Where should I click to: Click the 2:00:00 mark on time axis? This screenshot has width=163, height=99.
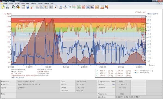tap(84, 67)
